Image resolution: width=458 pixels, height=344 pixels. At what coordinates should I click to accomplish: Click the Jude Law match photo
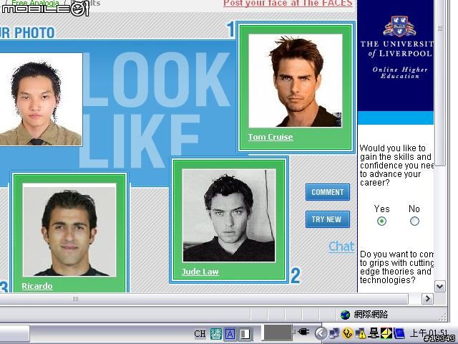(x=229, y=215)
